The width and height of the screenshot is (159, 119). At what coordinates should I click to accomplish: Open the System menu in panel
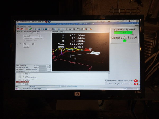click(41, 22)
